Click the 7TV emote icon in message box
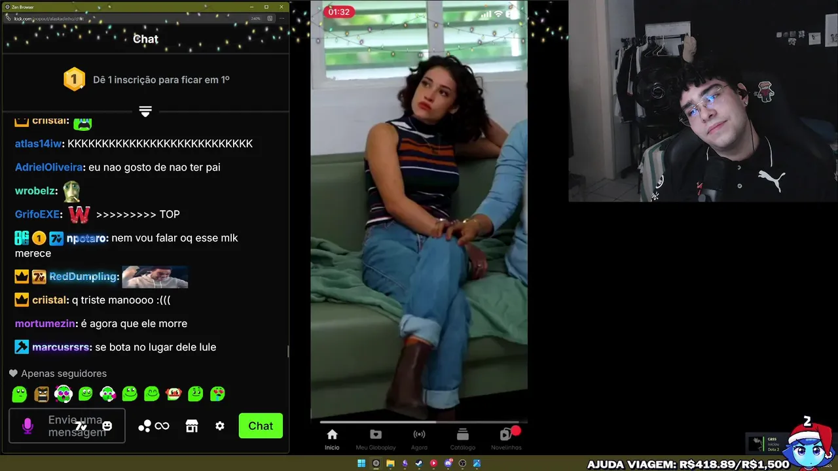838x471 pixels. [81, 427]
